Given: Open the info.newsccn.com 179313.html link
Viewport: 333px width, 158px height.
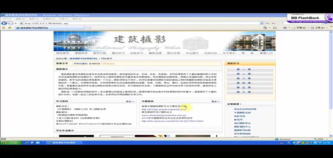Looking at the screenshot, I should point(172,121).
